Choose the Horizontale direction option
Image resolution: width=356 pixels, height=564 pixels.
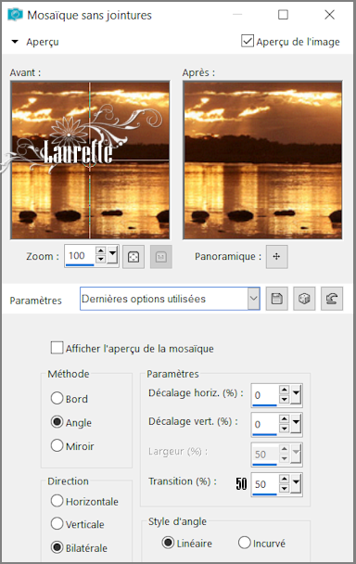(57, 501)
